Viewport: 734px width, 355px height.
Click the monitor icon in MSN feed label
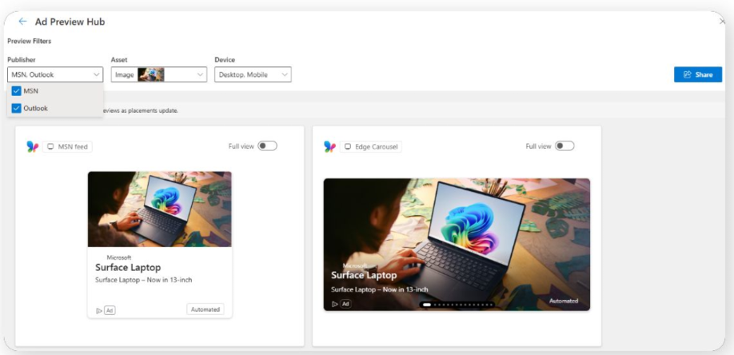[51, 146]
